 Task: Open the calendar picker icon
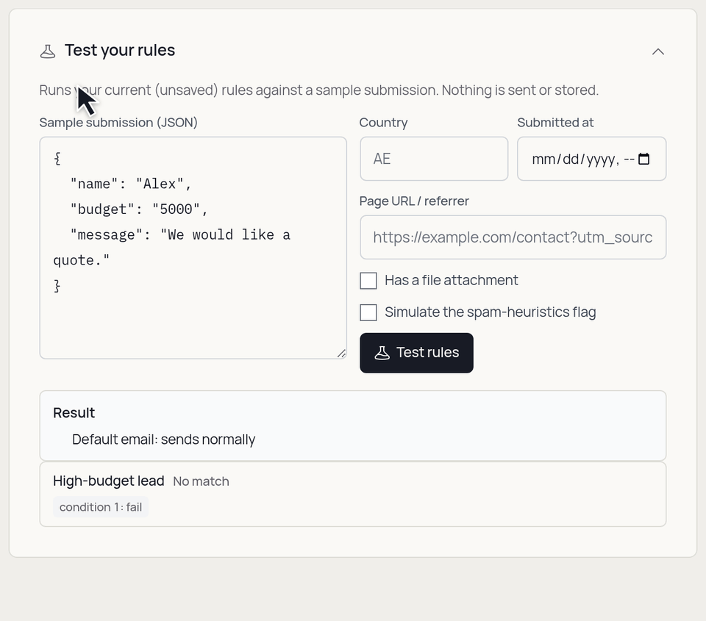click(x=644, y=159)
